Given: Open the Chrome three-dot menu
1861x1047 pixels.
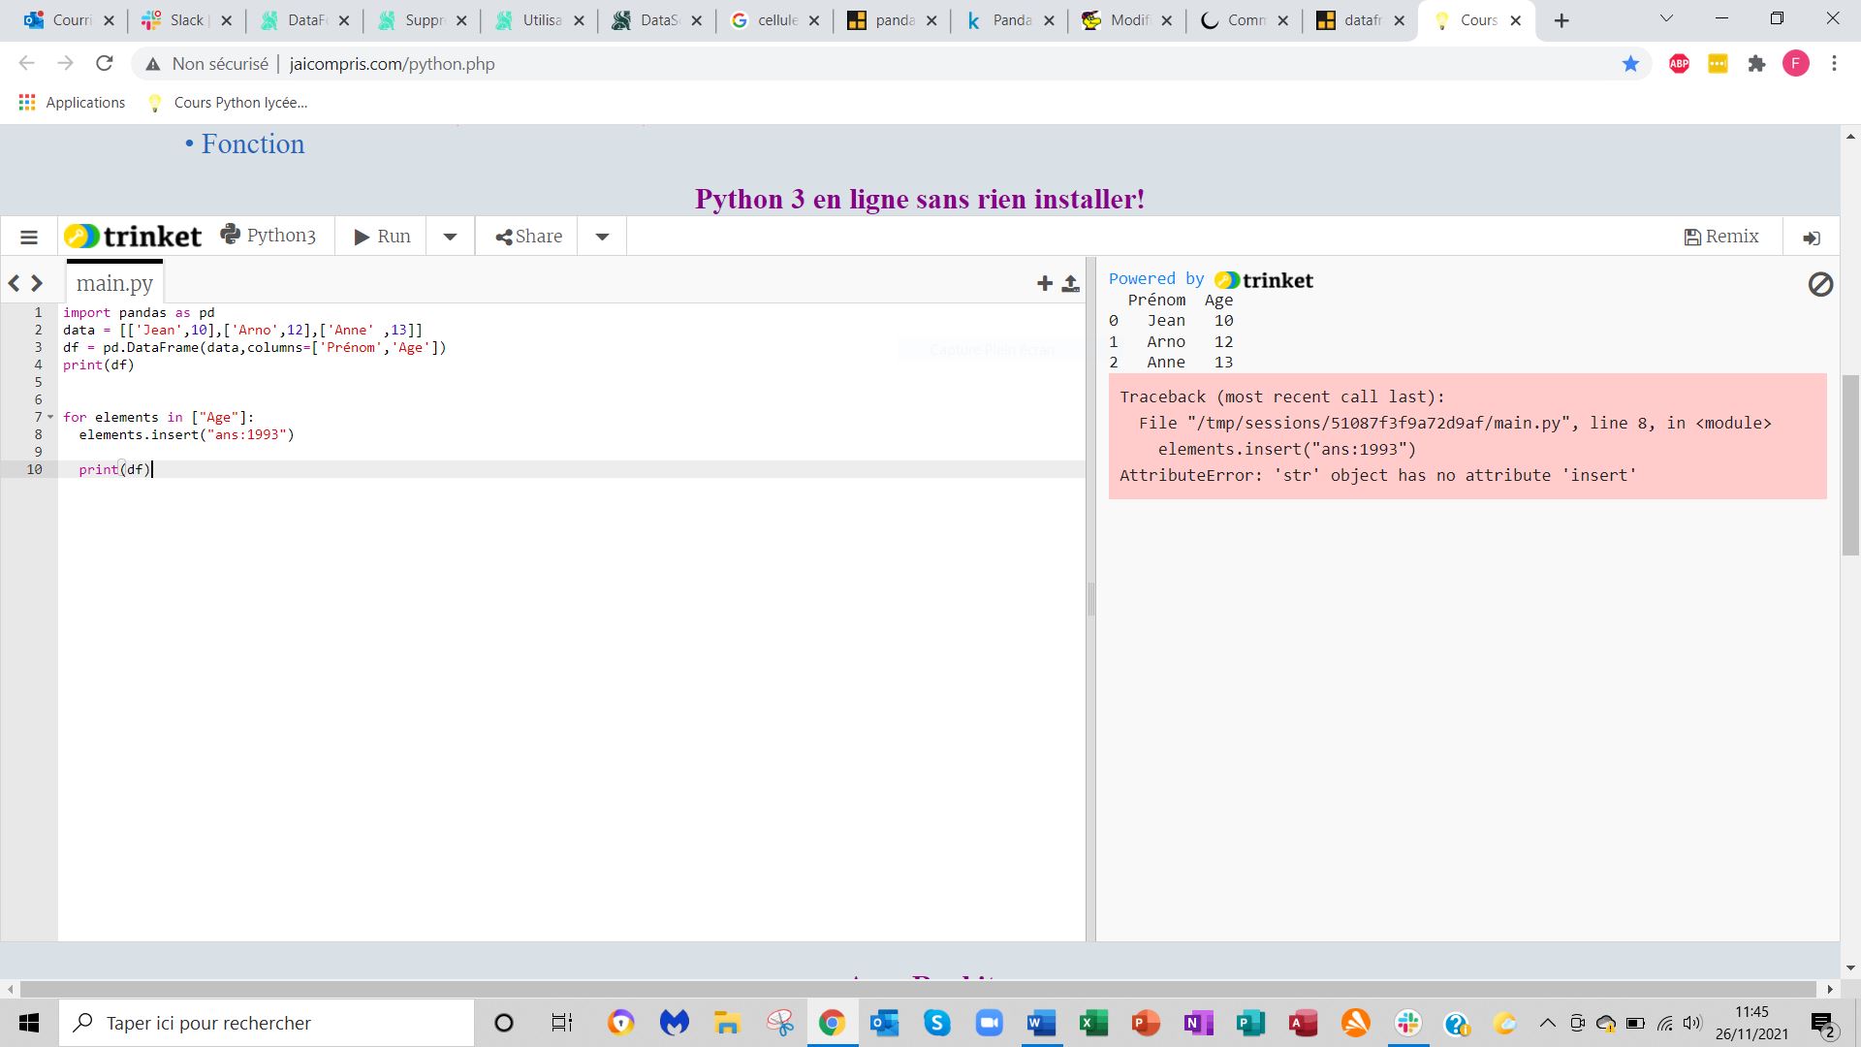Looking at the screenshot, I should tap(1834, 64).
